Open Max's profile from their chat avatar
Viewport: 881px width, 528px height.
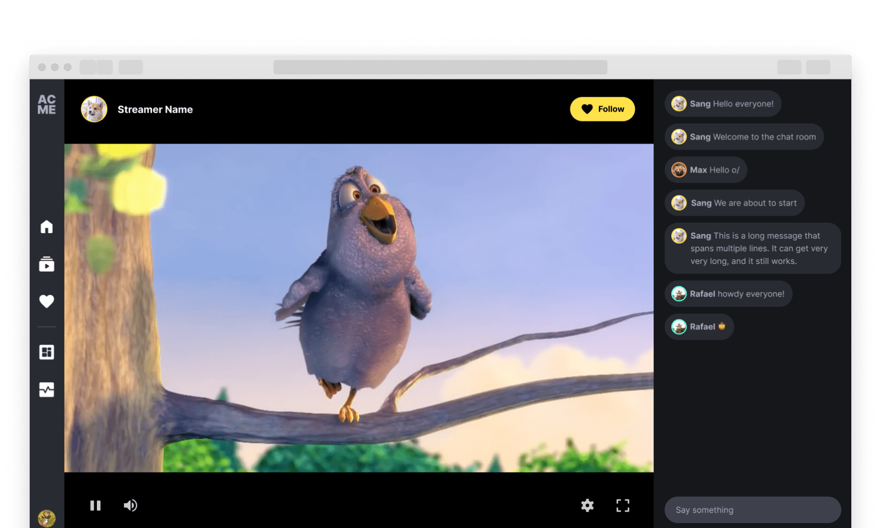678,169
